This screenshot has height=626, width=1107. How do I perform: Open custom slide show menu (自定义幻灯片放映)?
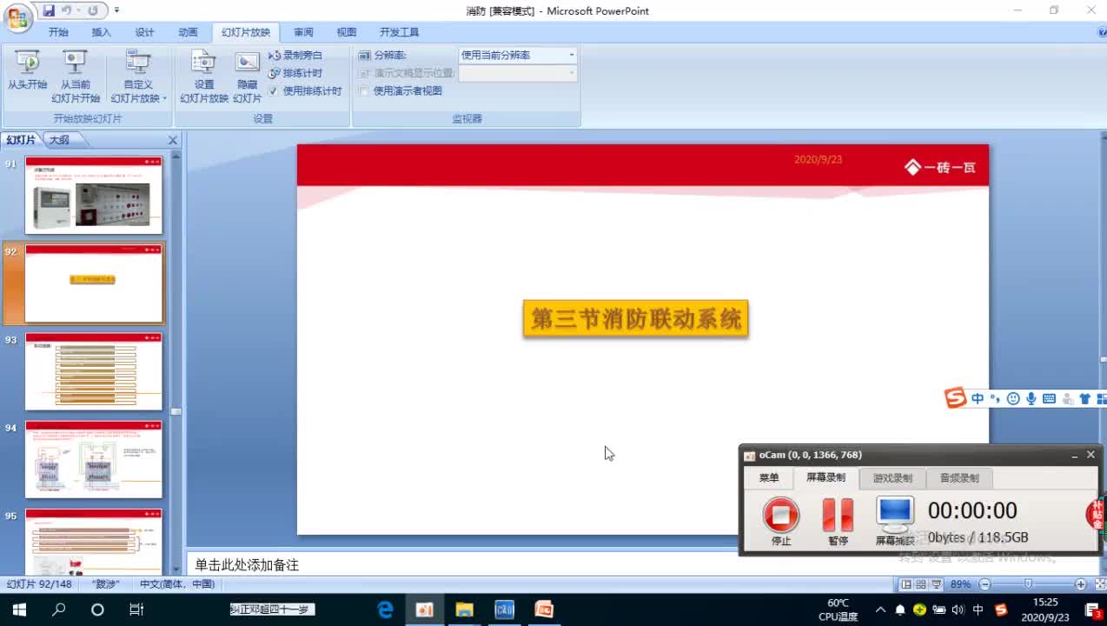pyautogui.click(x=138, y=77)
